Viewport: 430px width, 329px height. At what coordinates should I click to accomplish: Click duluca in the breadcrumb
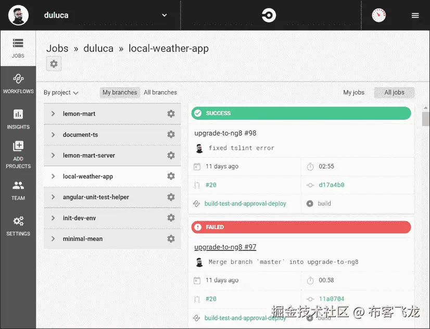coord(98,48)
